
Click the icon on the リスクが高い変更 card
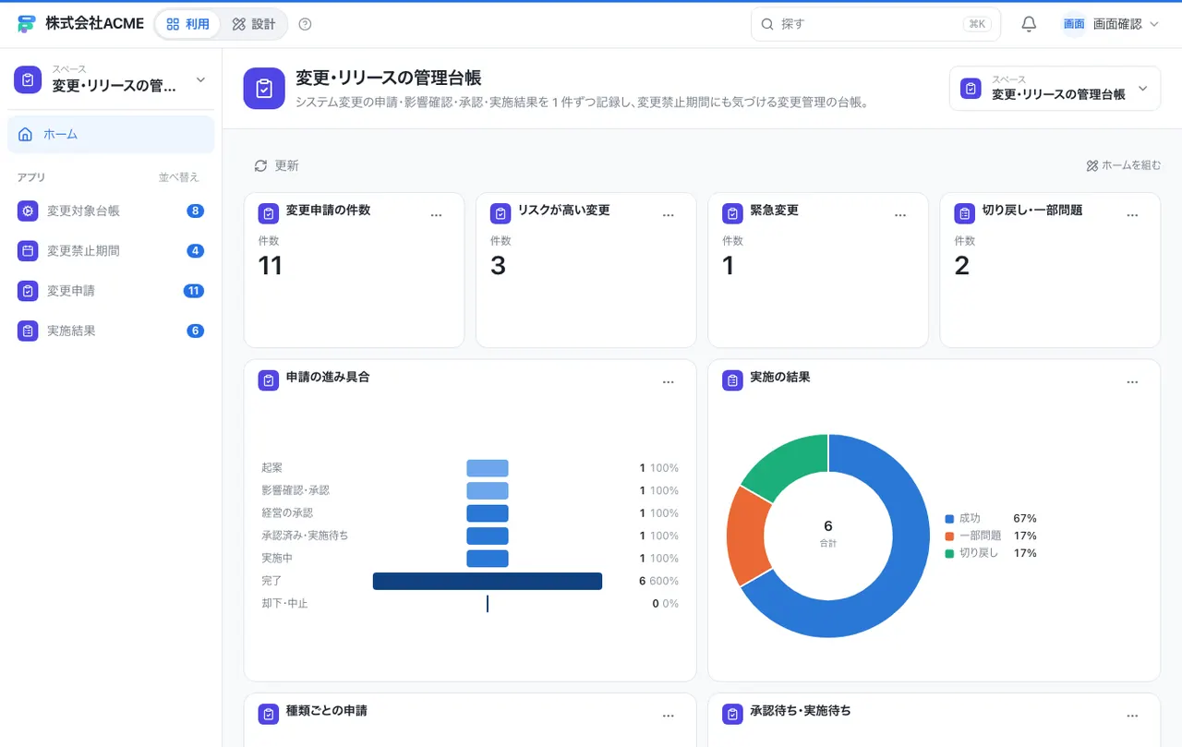pos(500,213)
